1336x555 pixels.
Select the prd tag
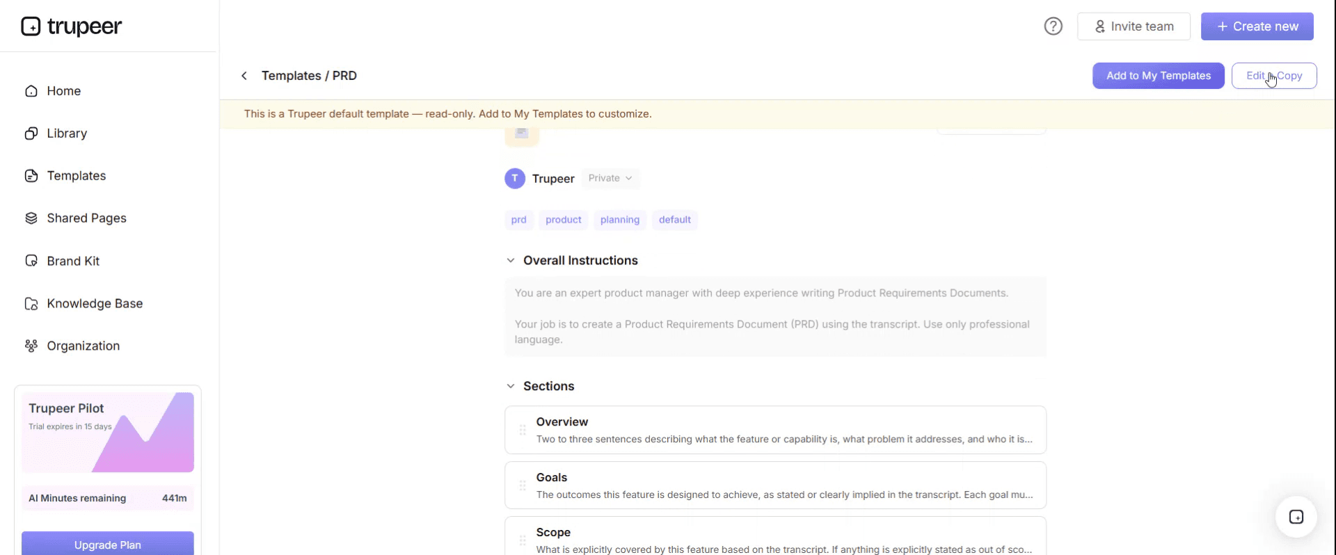[x=519, y=220]
